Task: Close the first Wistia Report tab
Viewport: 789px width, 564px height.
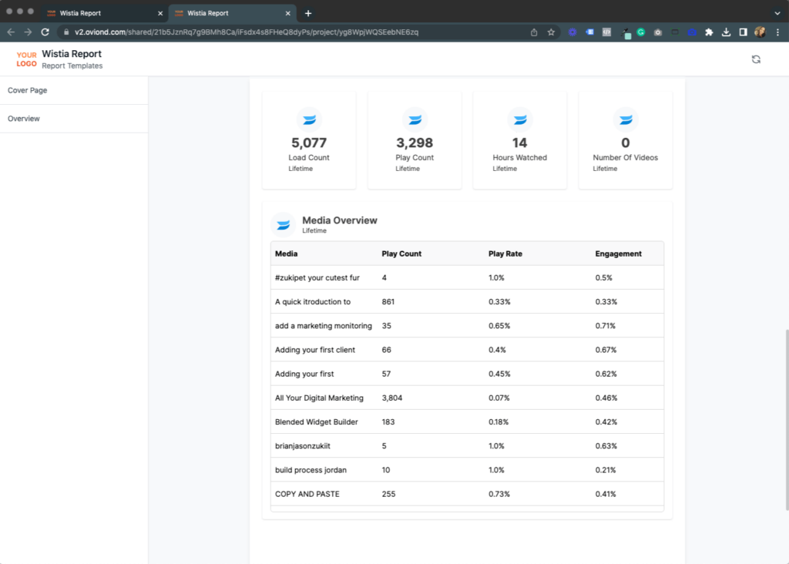Action: click(160, 13)
